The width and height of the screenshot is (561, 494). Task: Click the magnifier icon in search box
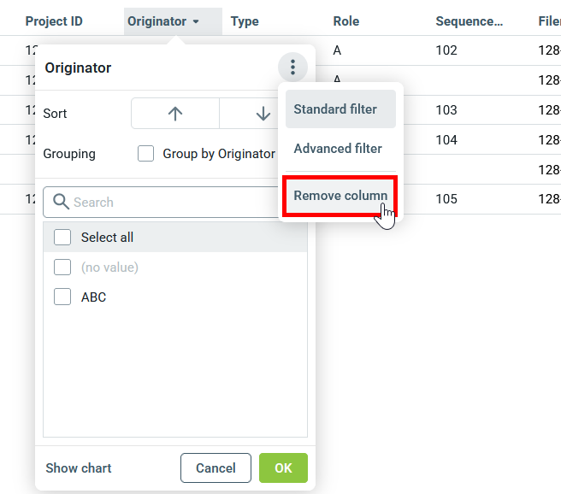[61, 203]
